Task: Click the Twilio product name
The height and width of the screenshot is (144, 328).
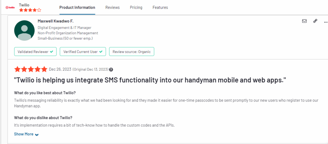Action: [24, 5]
